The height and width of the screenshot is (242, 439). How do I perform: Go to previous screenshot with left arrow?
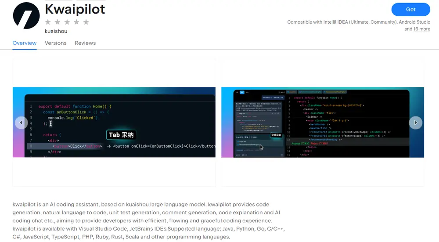[x=21, y=123]
